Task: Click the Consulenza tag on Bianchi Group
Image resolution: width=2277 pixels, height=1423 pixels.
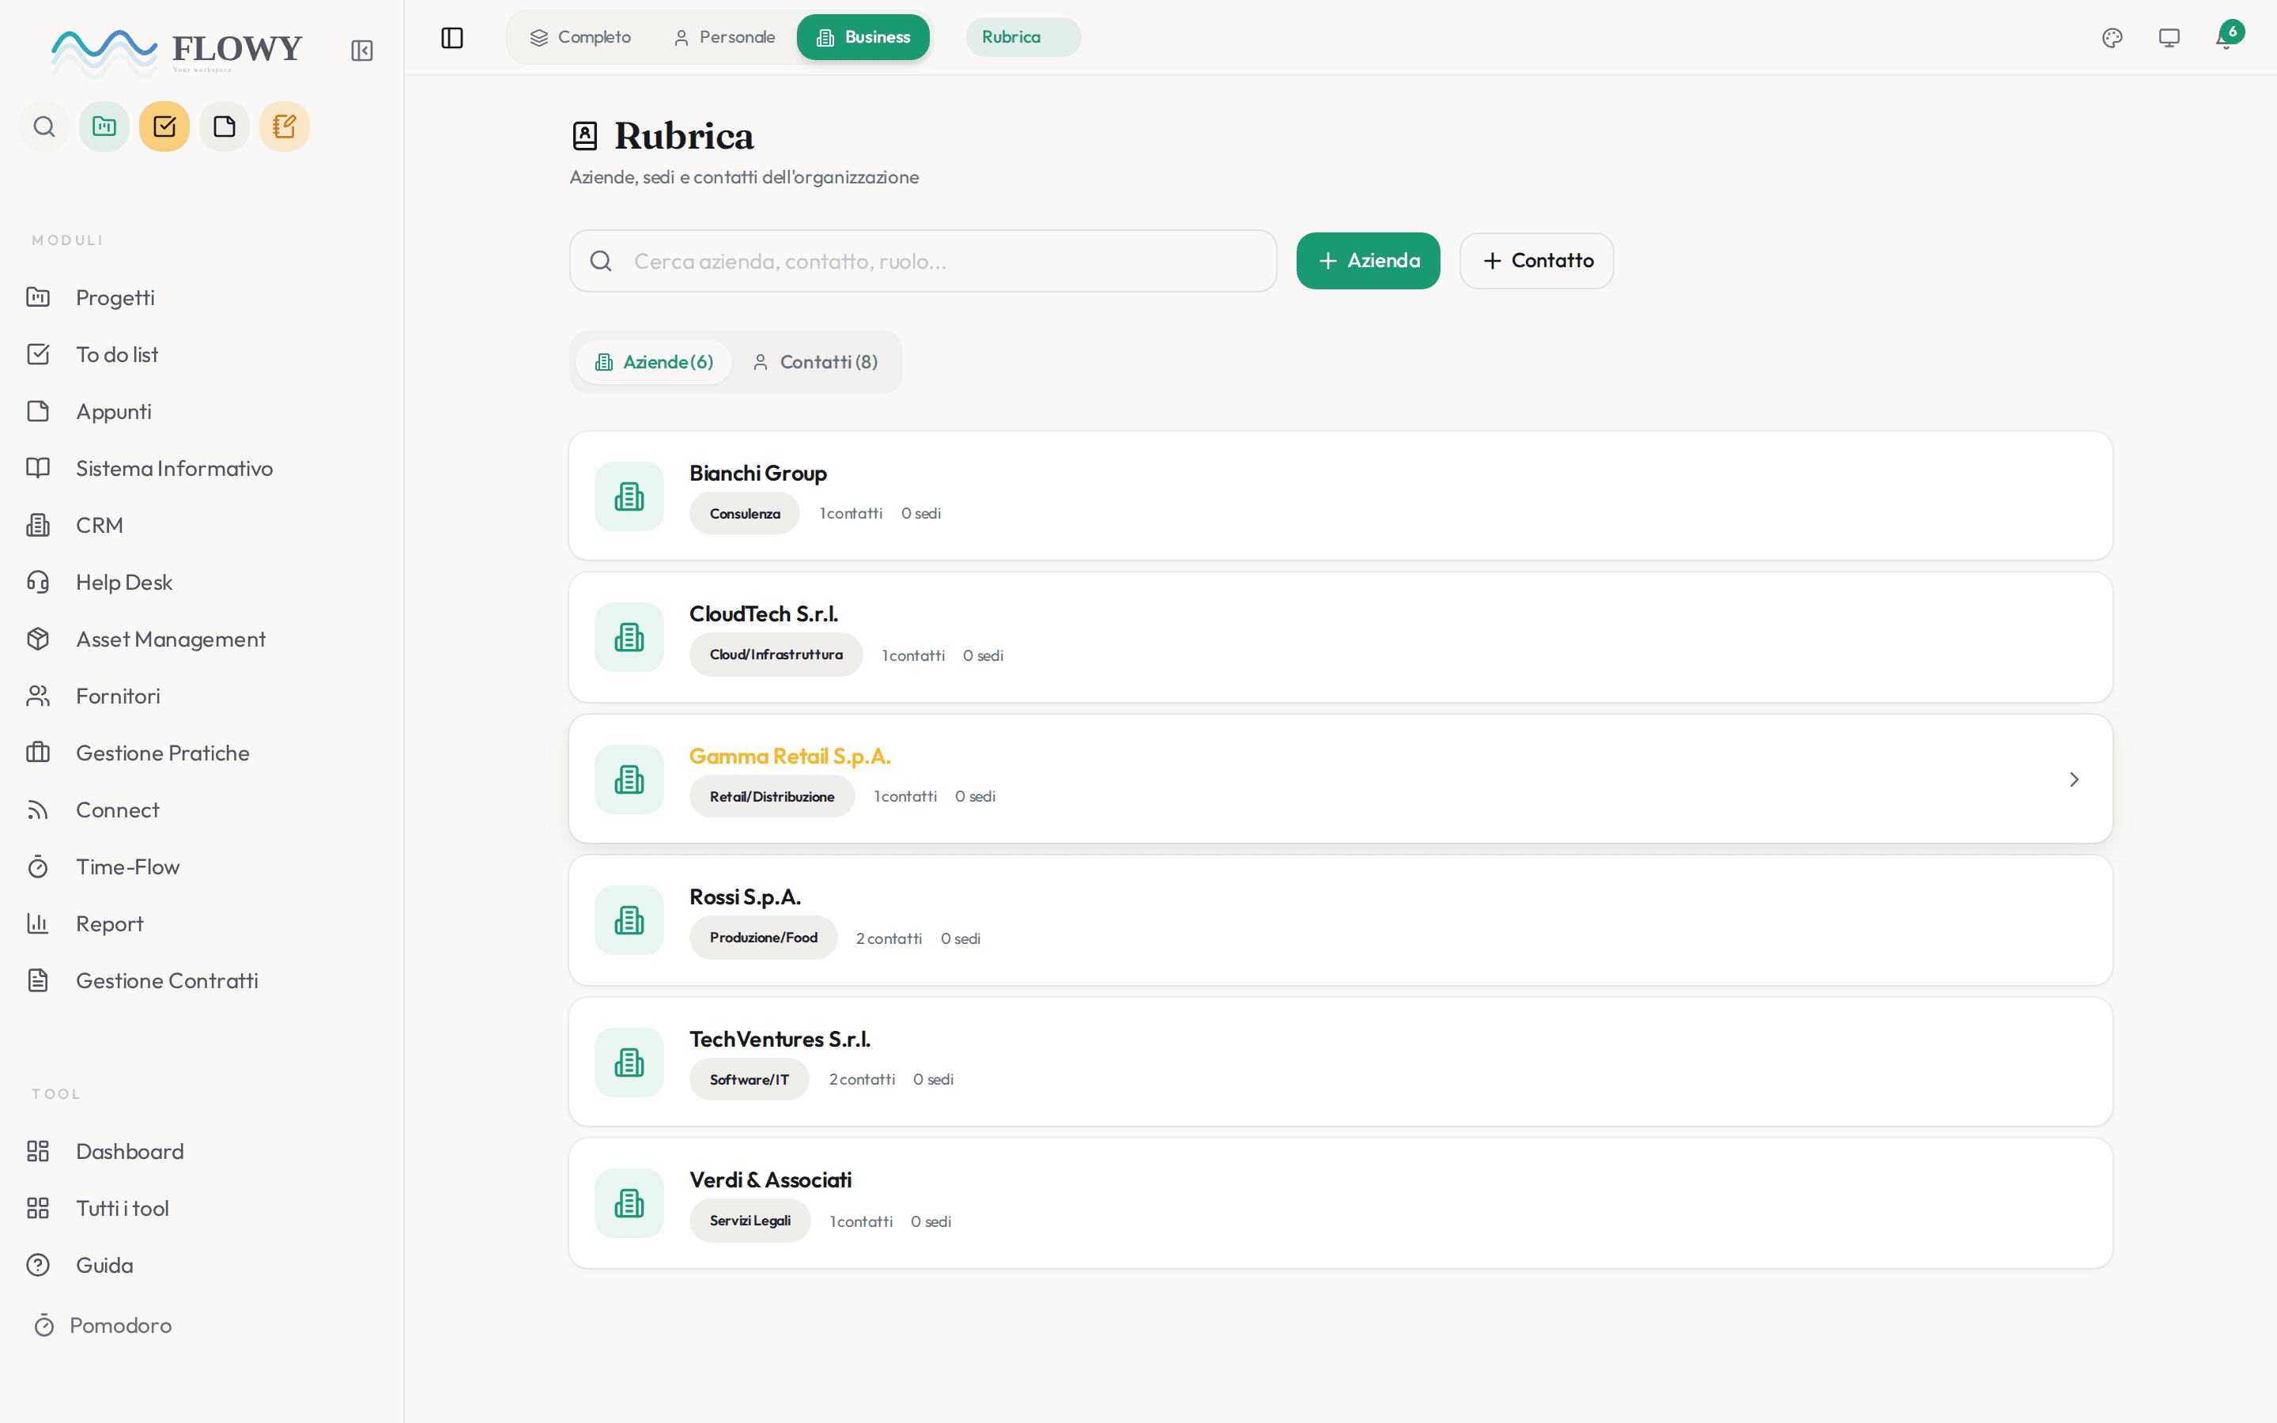Action: pos(744,514)
